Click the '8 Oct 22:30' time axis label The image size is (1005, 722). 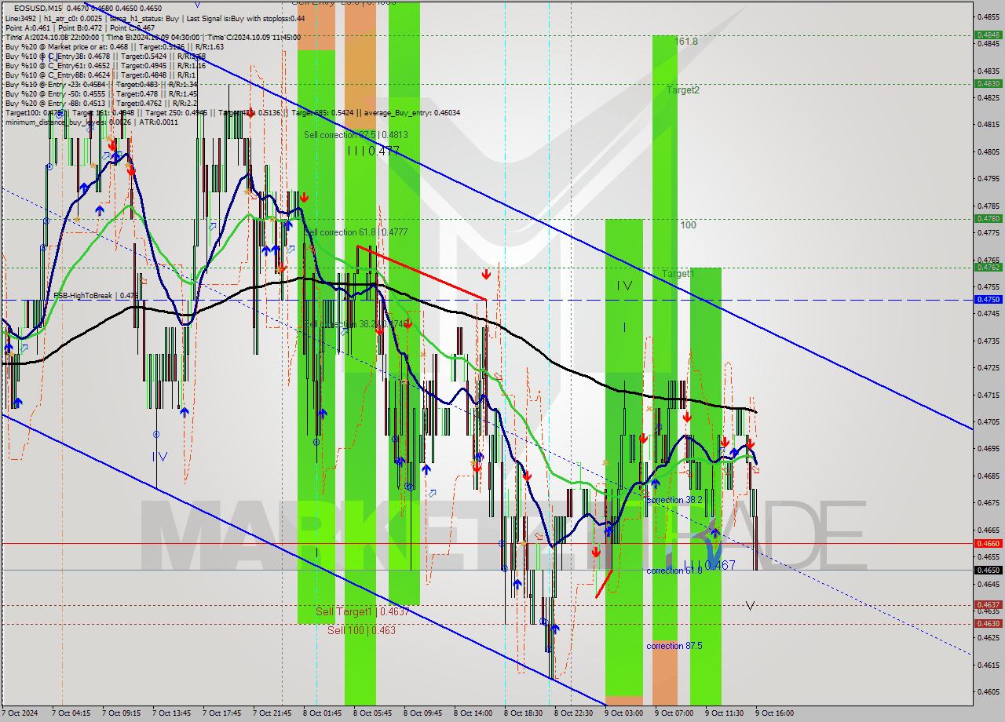573,713
